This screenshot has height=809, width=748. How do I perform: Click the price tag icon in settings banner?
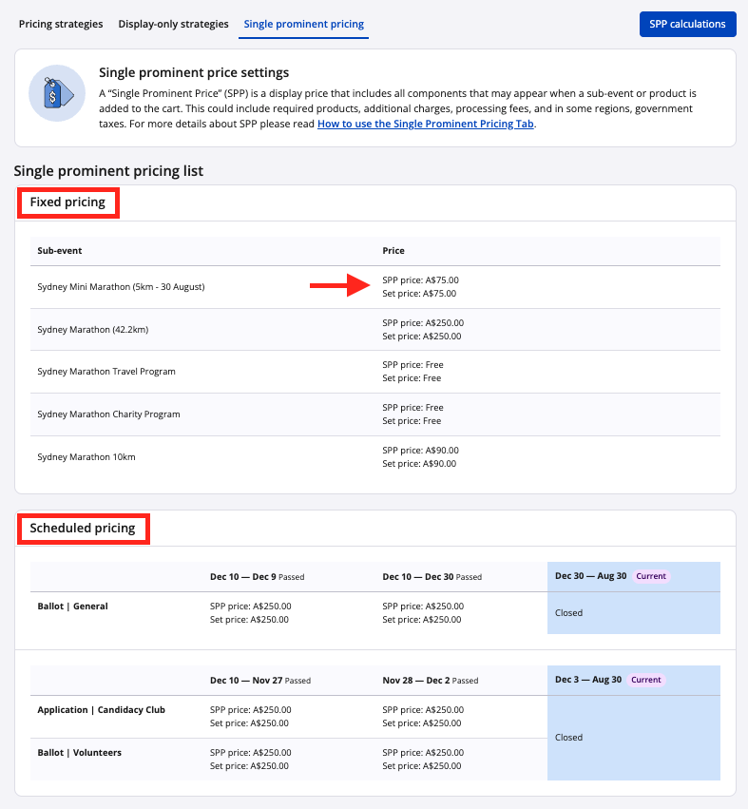pos(57,93)
